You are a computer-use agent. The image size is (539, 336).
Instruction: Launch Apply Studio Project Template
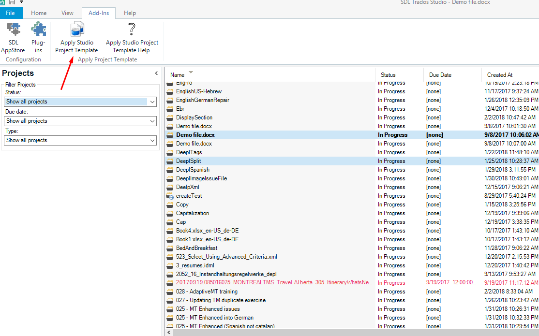(76, 38)
